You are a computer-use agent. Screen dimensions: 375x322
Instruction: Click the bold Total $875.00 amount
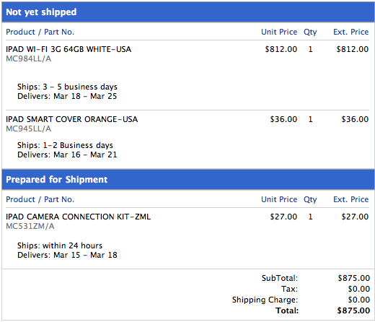point(353,310)
